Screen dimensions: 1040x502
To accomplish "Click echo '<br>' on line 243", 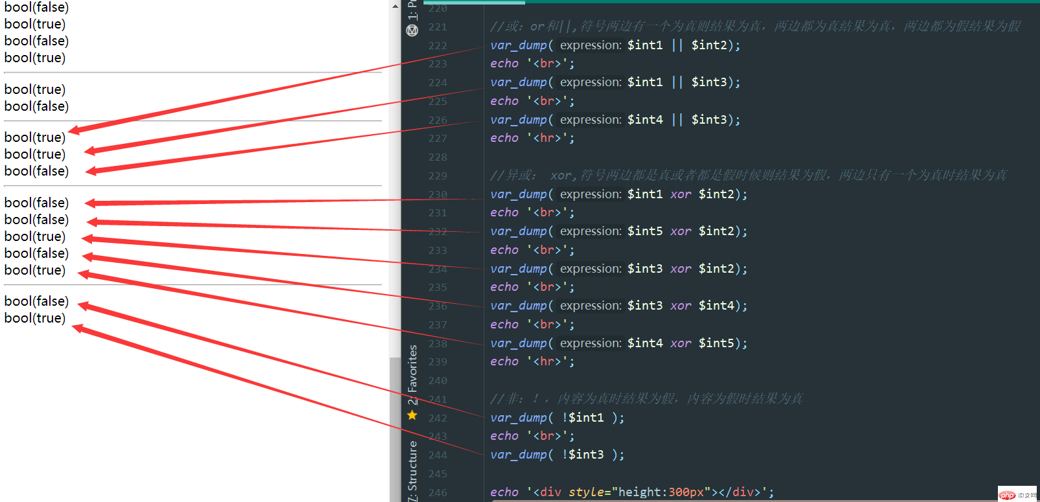I will coord(532,436).
